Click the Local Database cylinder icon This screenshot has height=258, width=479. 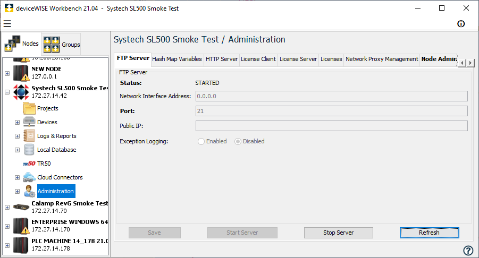click(x=29, y=150)
